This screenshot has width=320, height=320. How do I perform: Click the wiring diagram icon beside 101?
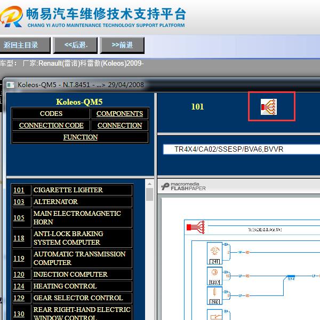(x=269, y=107)
